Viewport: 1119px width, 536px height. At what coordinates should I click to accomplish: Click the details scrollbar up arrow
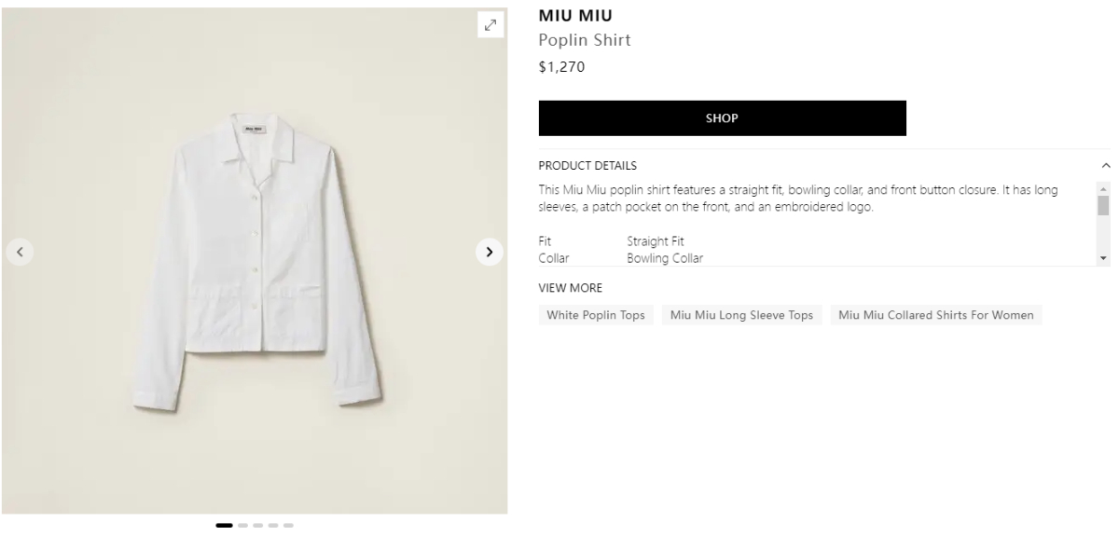(1104, 187)
